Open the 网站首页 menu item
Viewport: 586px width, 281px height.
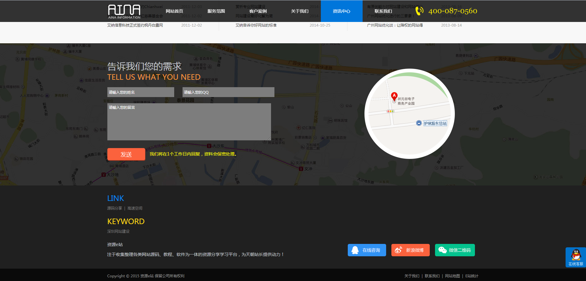tap(175, 11)
